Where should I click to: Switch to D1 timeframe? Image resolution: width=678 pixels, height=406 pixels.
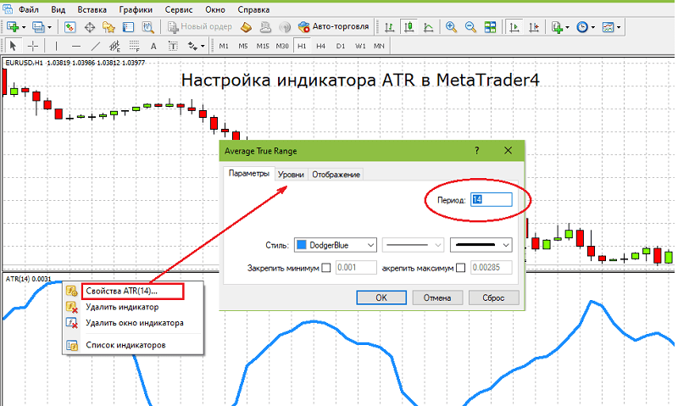(341, 46)
